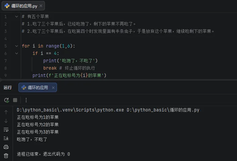Click the down arrow in the console gutter
This screenshot has width=237, height=161.
[6, 121]
